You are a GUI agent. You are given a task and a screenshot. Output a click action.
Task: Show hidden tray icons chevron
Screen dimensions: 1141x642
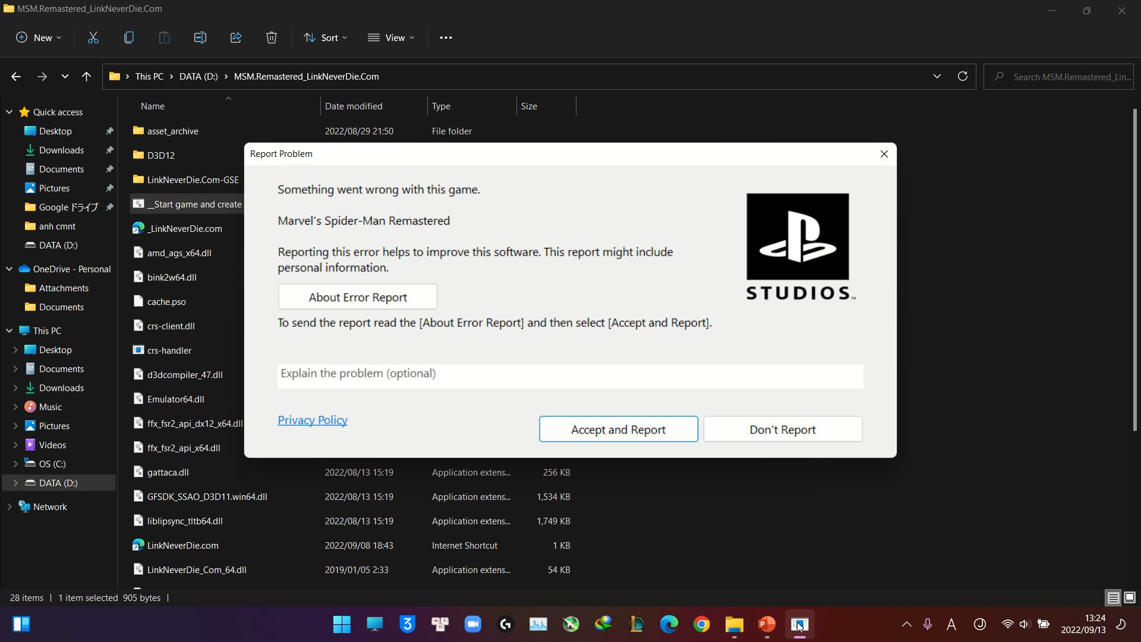click(907, 624)
